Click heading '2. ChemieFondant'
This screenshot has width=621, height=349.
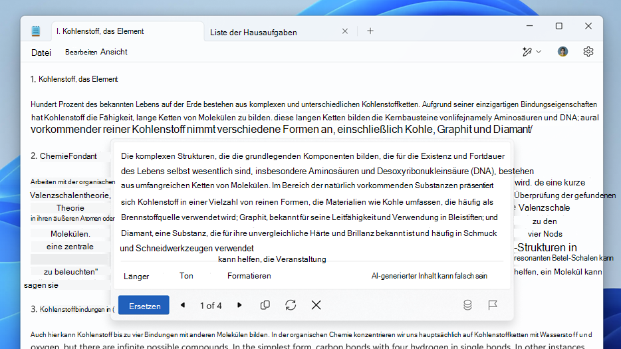tap(64, 156)
